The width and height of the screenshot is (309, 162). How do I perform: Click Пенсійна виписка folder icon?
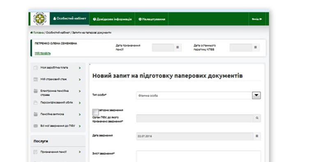click(36, 114)
